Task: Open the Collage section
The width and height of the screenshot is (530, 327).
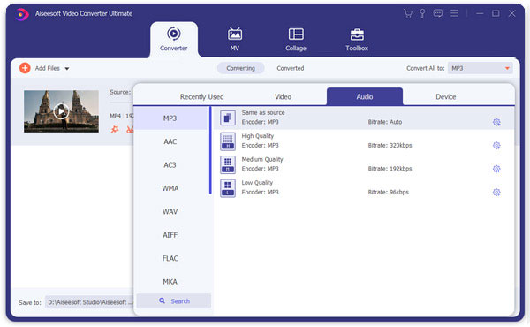Action: tap(296, 40)
